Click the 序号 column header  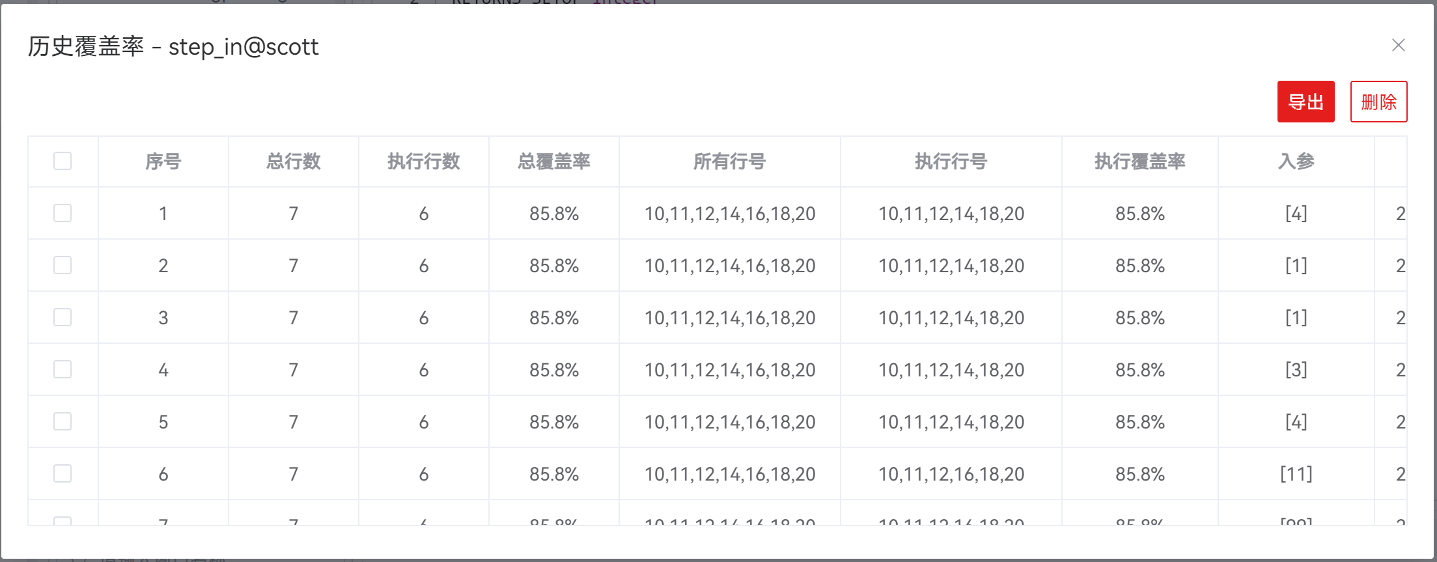[163, 162]
